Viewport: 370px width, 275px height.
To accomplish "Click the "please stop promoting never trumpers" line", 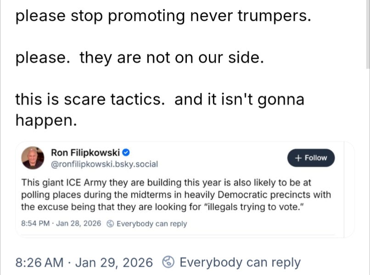I will pos(163,17).
